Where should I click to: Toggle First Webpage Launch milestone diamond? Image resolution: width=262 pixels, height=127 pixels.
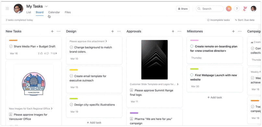[192, 75]
